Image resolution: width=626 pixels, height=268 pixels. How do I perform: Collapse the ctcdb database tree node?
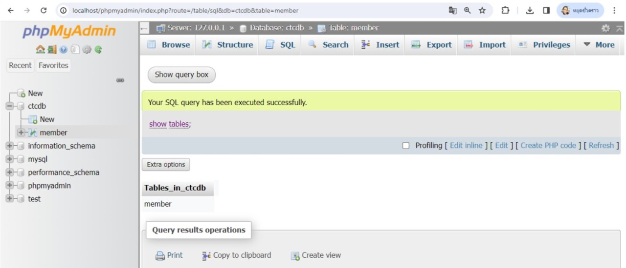(x=9, y=106)
